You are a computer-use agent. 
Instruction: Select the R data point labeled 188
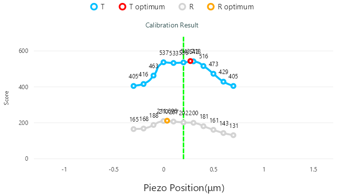click(153, 125)
